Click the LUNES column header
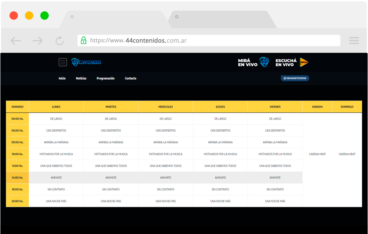 (56, 107)
